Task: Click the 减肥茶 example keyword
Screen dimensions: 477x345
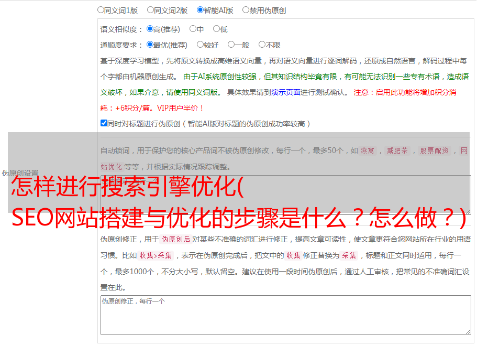Action: click(x=397, y=150)
